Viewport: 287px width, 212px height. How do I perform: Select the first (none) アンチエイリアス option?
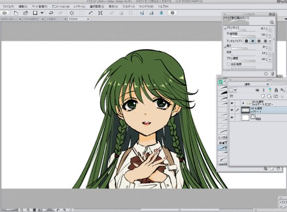pyautogui.click(x=246, y=41)
